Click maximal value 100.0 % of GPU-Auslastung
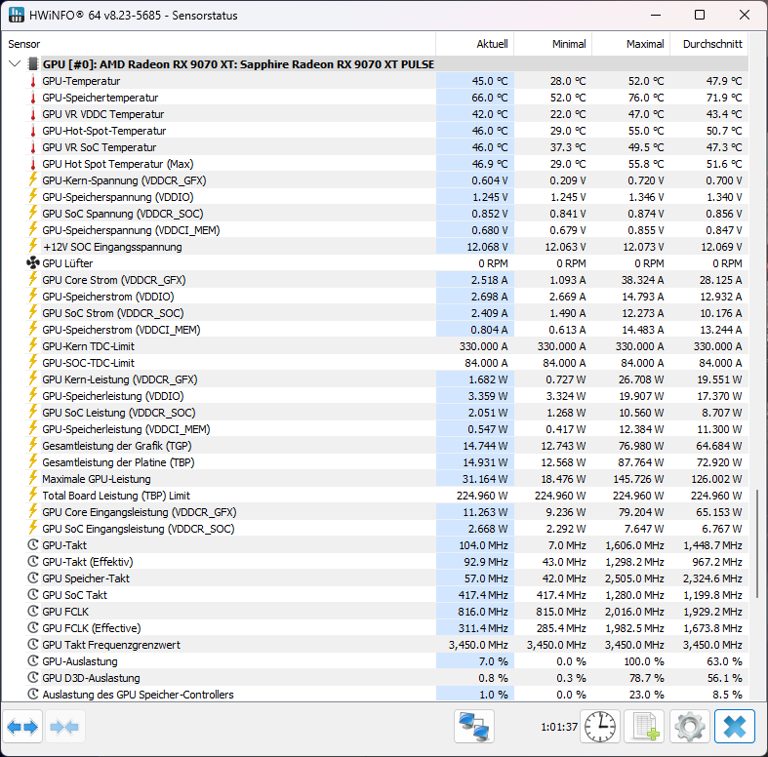The width and height of the screenshot is (768, 757). click(644, 661)
